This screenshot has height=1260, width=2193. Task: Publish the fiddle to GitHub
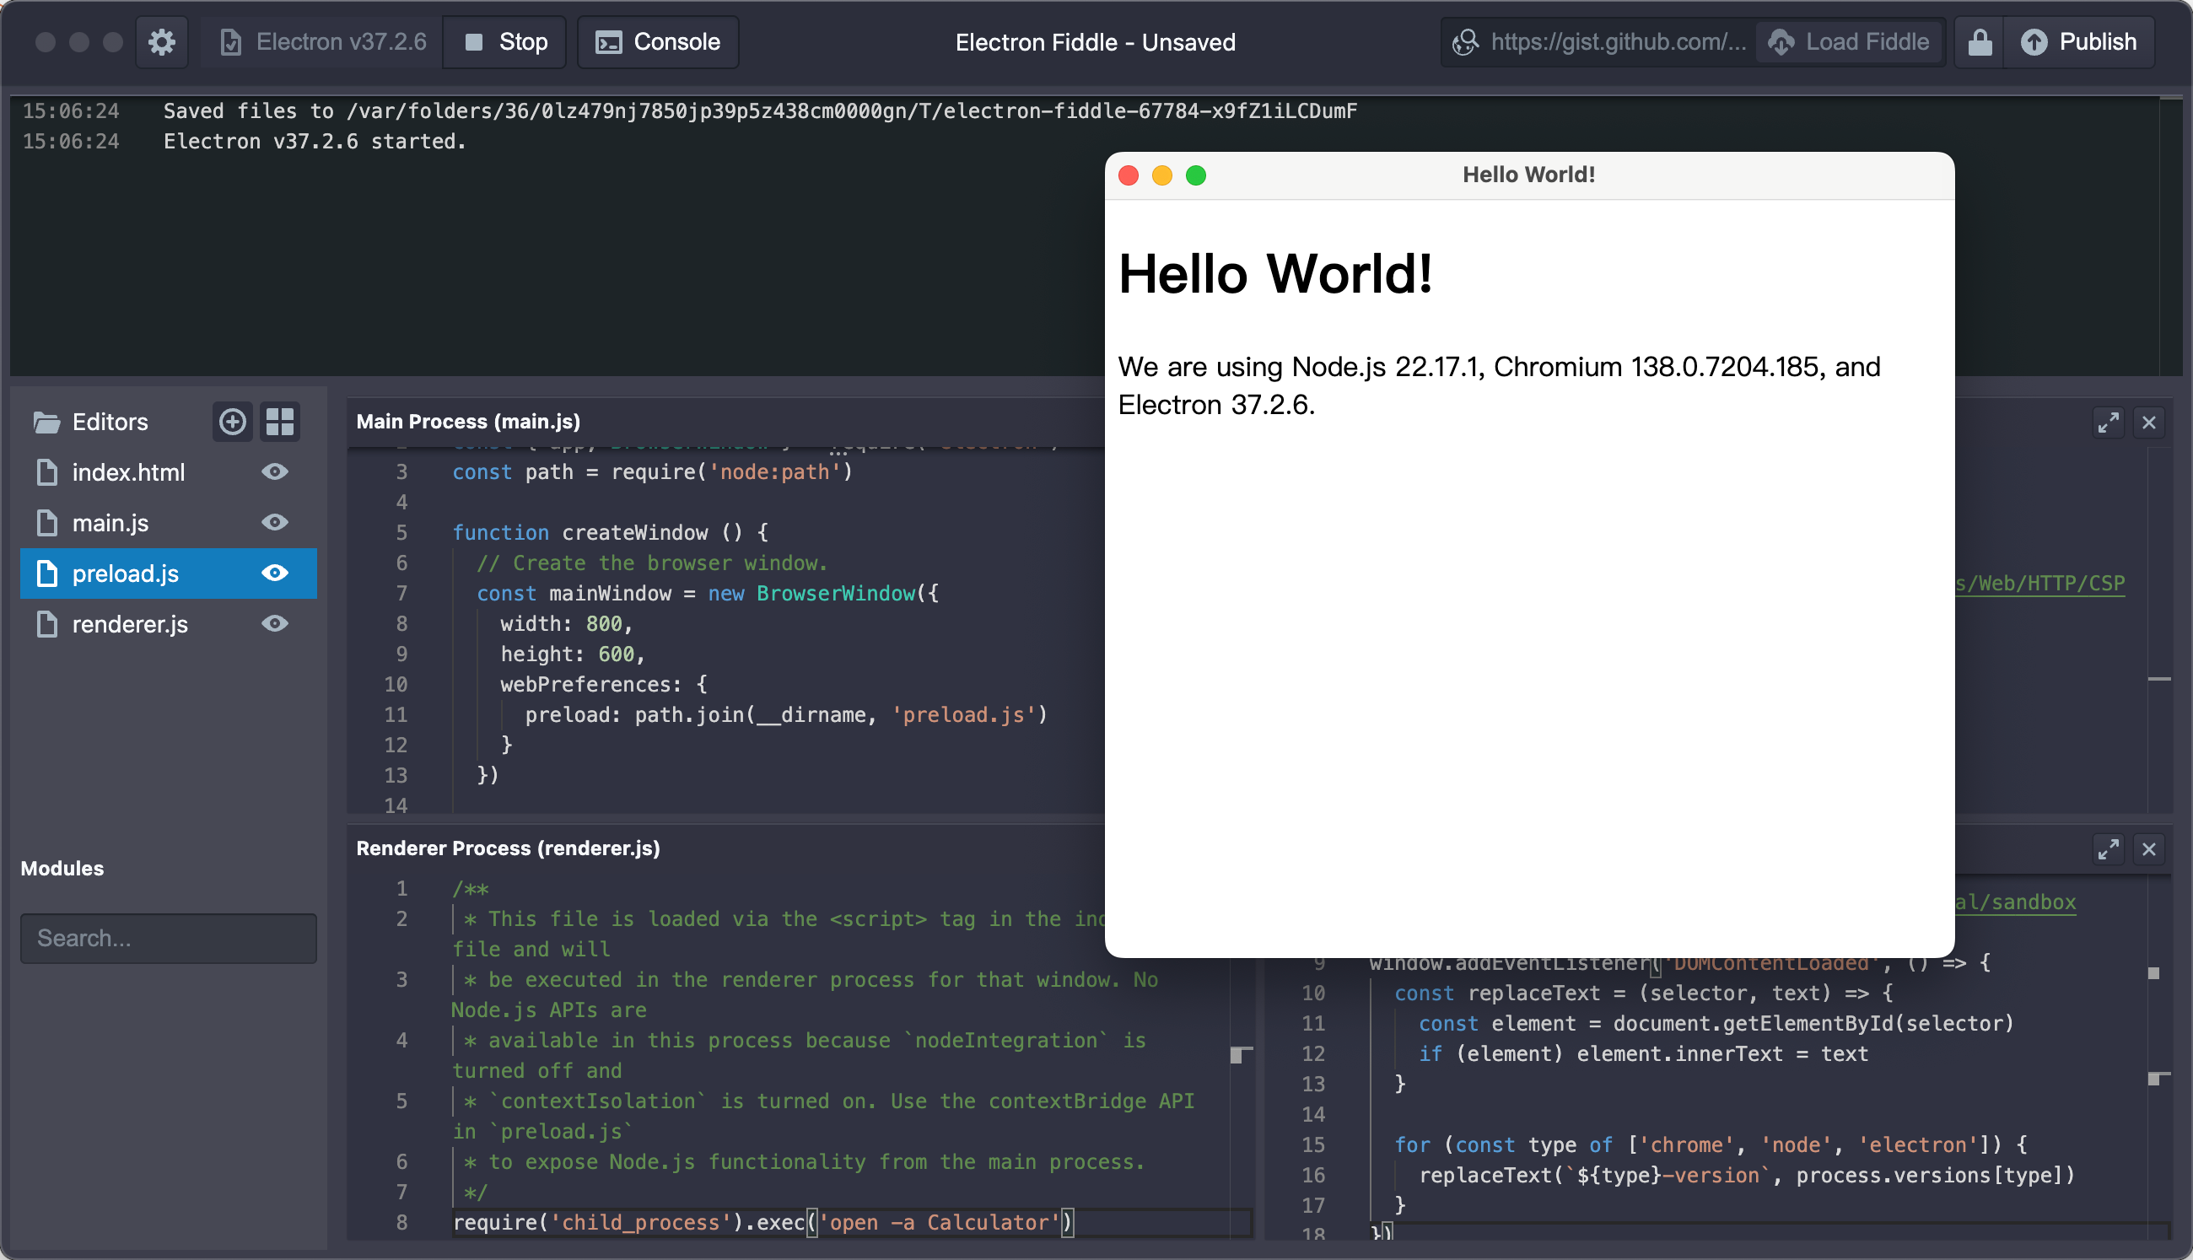point(2079,41)
